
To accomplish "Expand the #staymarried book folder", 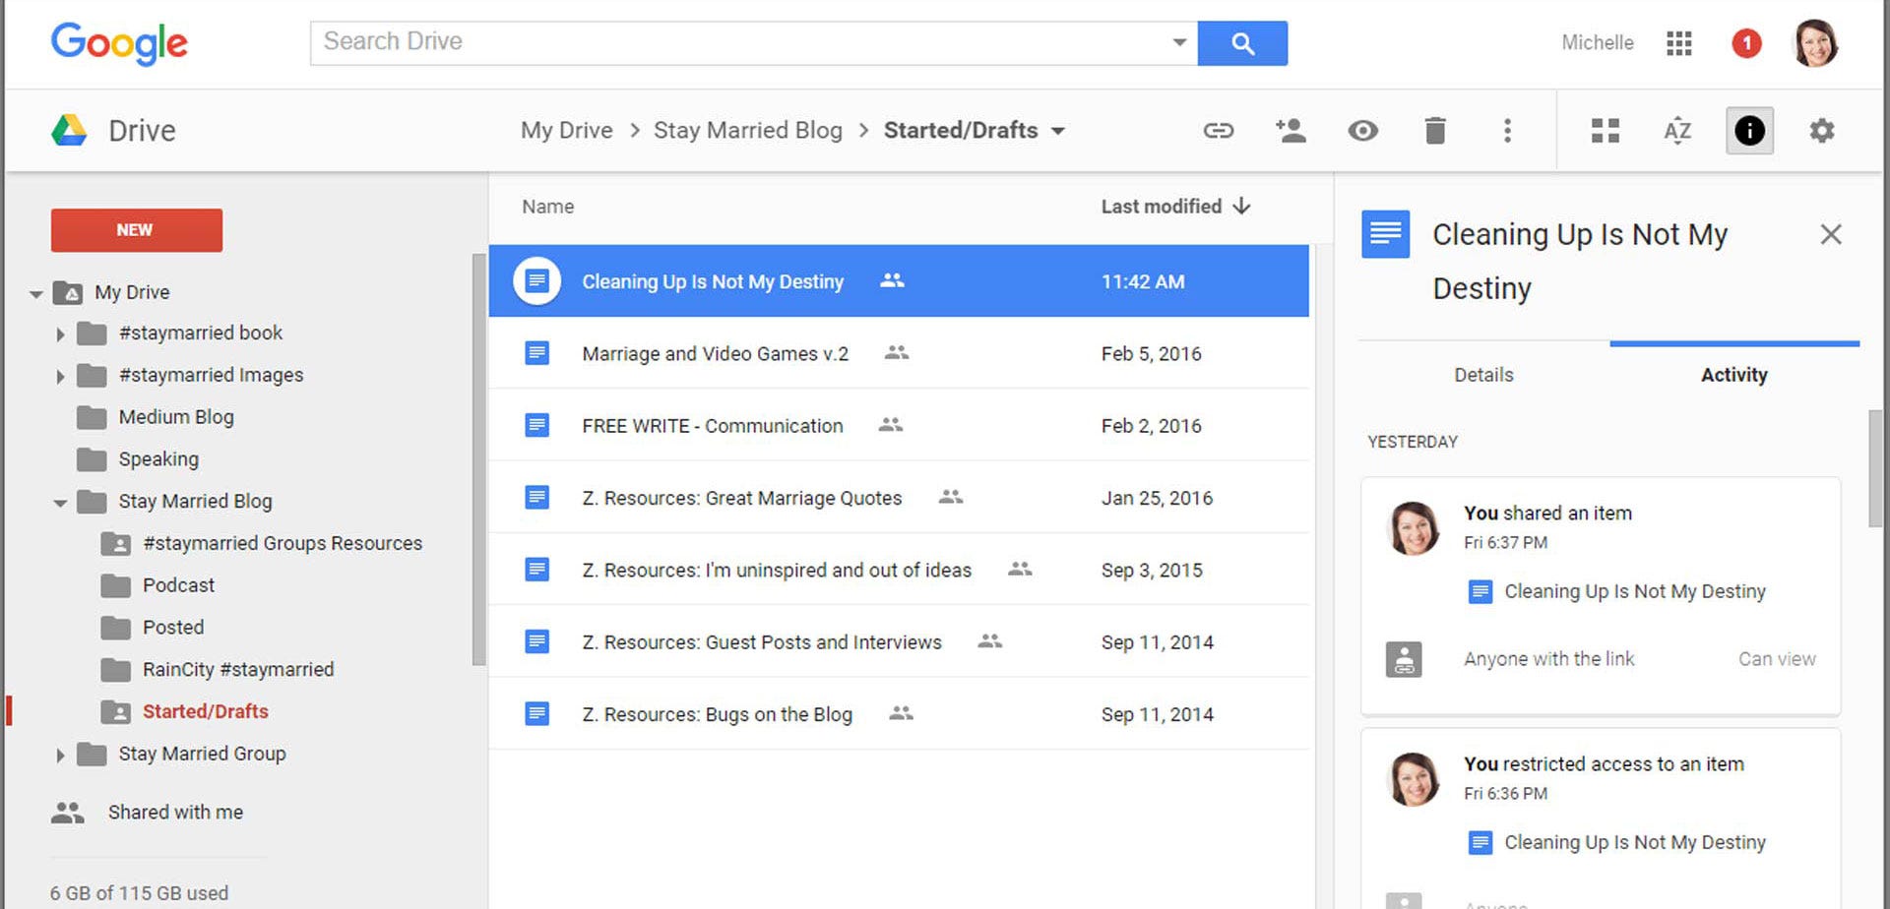I will pyautogui.click(x=60, y=334).
